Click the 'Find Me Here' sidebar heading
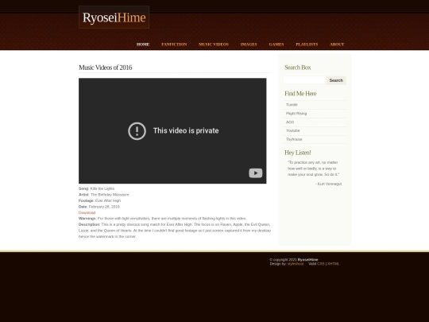This screenshot has width=429, height=322. click(x=300, y=94)
